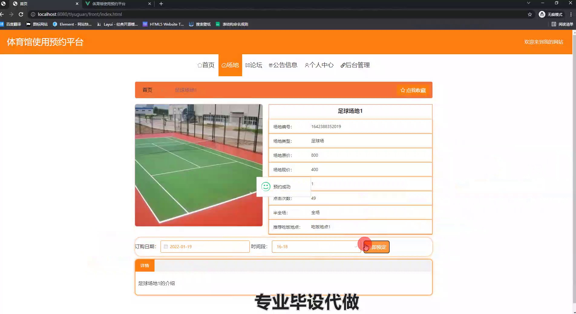This screenshot has height=314, width=576.
Task: Open 个人中心 in the navigation menu
Action: (x=319, y=65)
